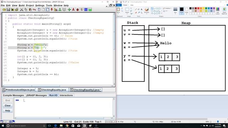Select the Text tool in Paint
The height and width of the screenshot is (128, 228).
click(141, 9)
